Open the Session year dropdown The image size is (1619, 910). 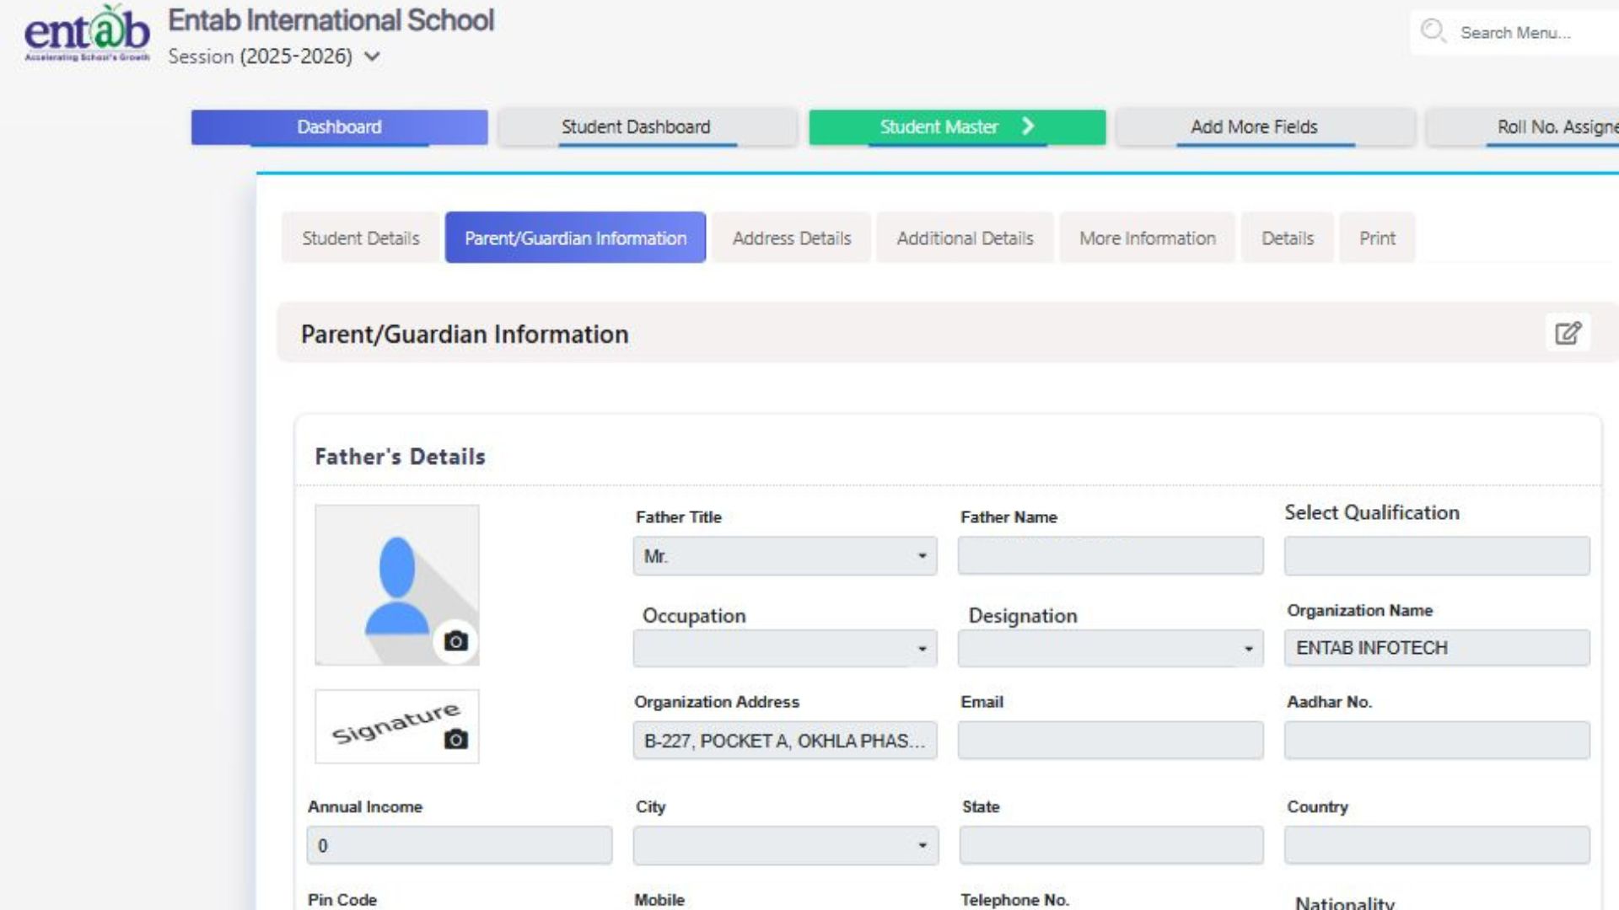point(372,56)
